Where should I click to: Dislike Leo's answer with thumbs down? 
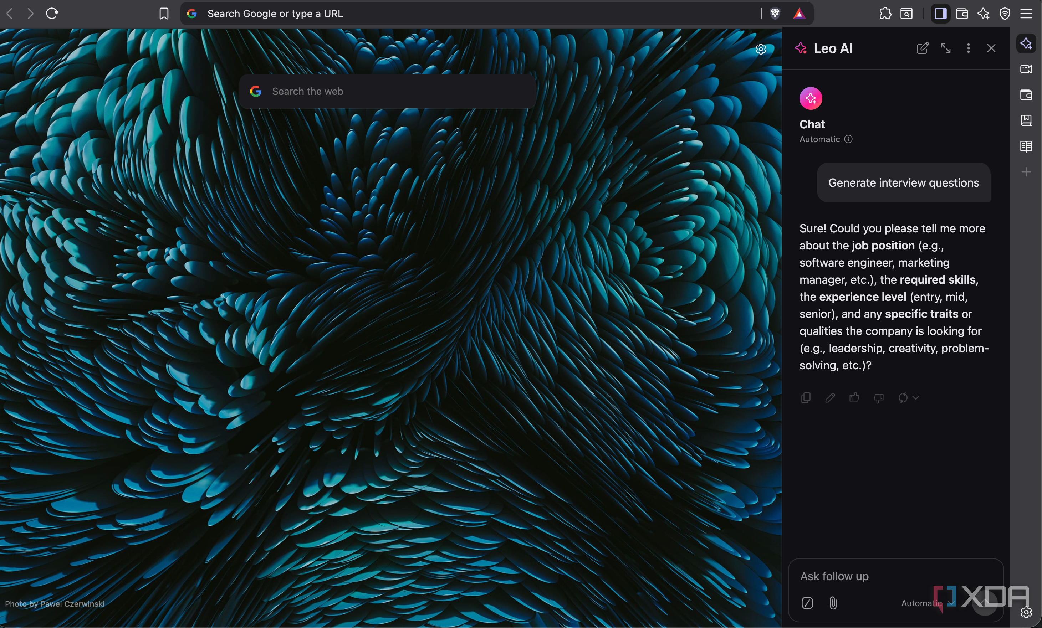click(x=879, y=398)
